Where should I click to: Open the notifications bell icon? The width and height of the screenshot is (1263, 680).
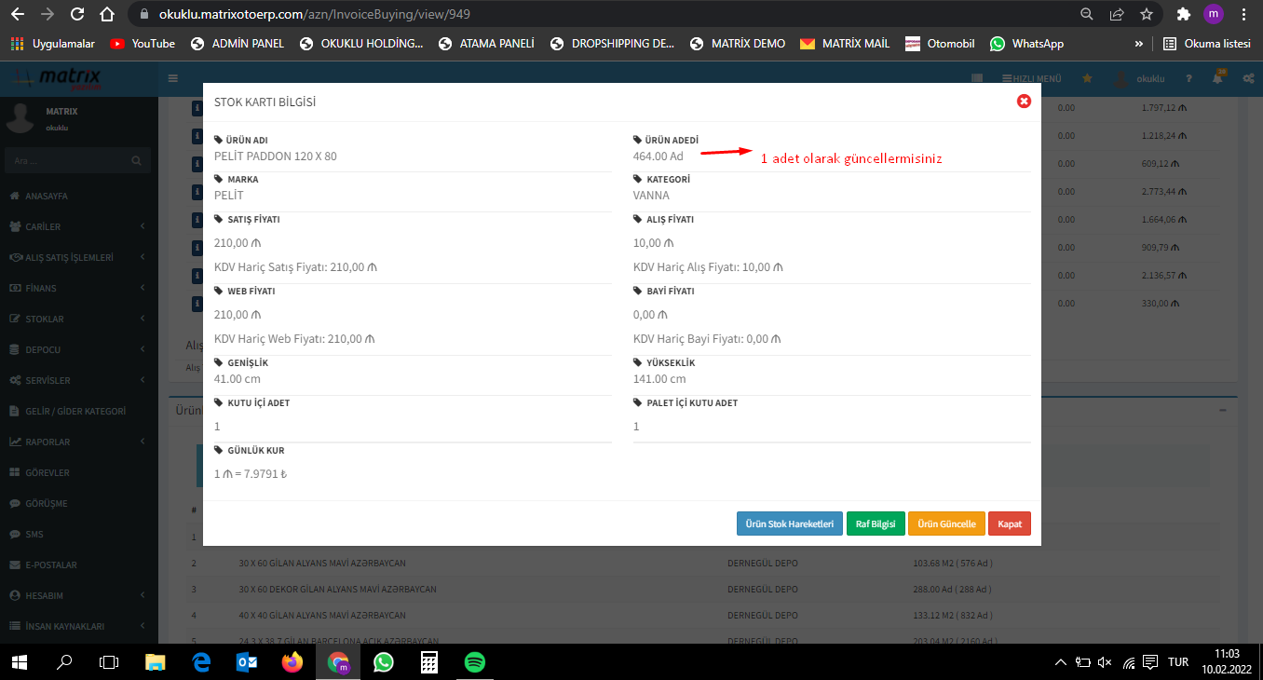pyautogui.click(x=1217, y=79)
